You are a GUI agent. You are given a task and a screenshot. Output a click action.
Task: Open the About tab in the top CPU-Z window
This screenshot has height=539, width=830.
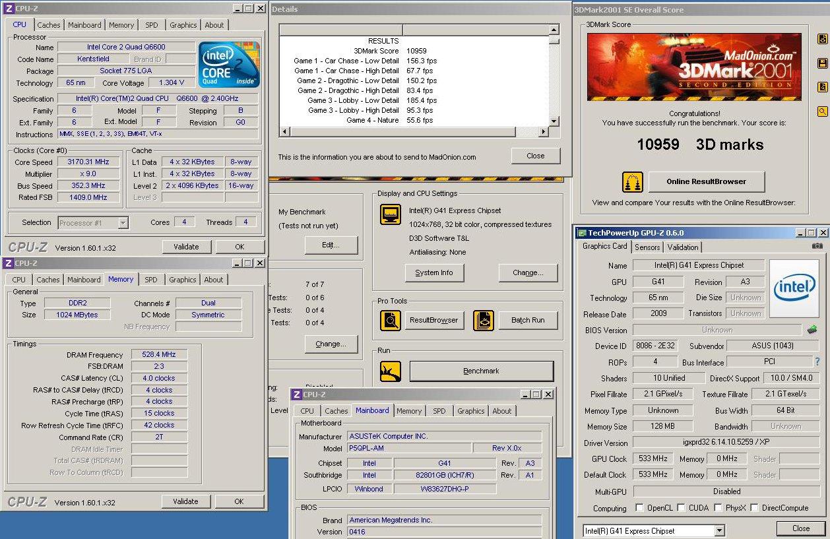pyautogui.click(x=214, y=25)
